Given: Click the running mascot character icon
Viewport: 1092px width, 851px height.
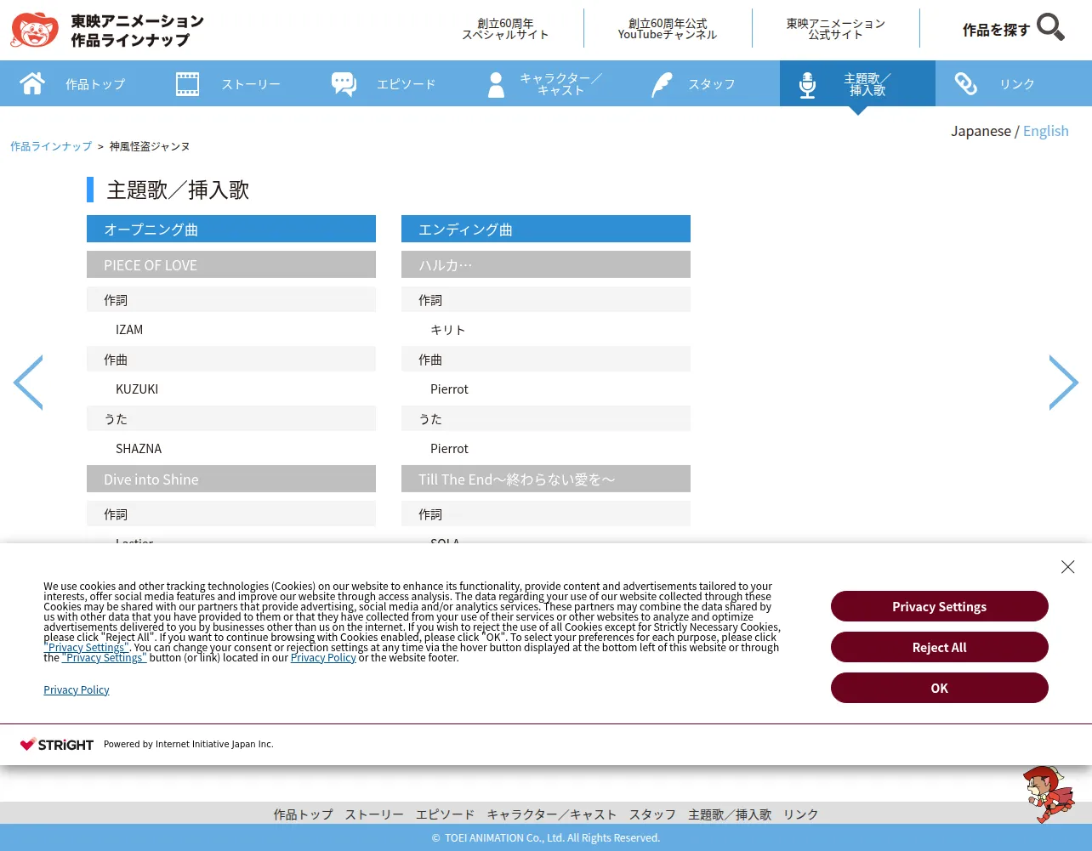Looking at the screenshot, I should coord(1049,794).
